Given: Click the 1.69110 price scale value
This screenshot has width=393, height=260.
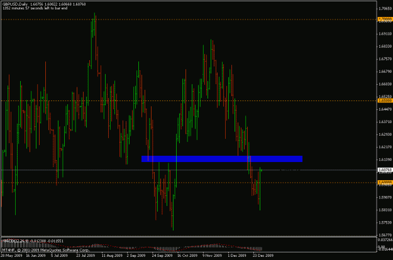Looking at the screenshot, I should coord(385,34).
